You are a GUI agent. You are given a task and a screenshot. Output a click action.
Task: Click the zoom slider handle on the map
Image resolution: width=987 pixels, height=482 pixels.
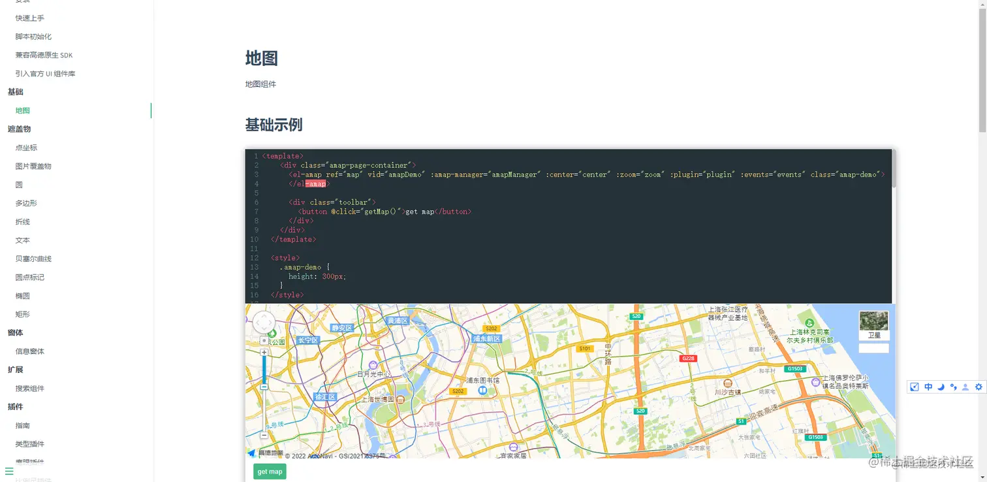click(x=264, y=387)
